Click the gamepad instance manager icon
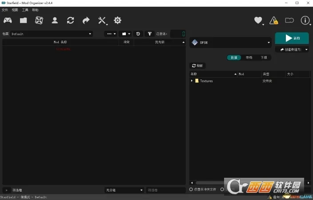 [x=8, y=20]
